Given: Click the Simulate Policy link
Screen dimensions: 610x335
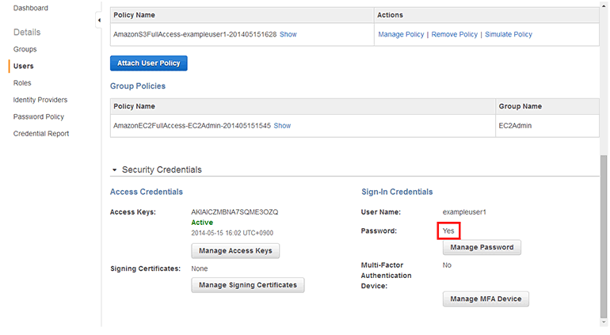Looking at the screenshot, I should (x=508, y=35).
